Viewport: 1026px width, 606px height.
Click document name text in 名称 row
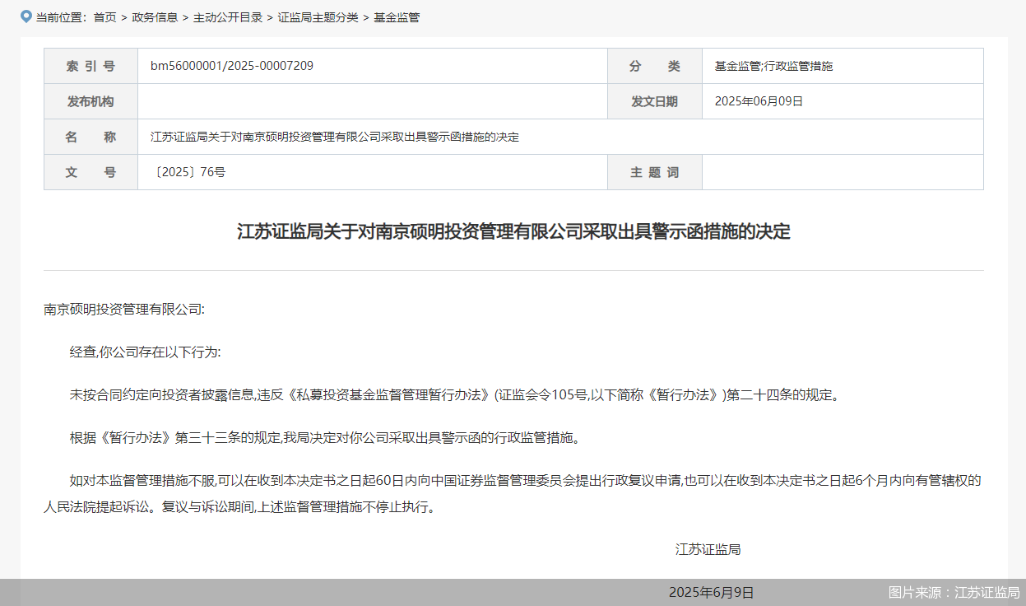pos(335,137)
